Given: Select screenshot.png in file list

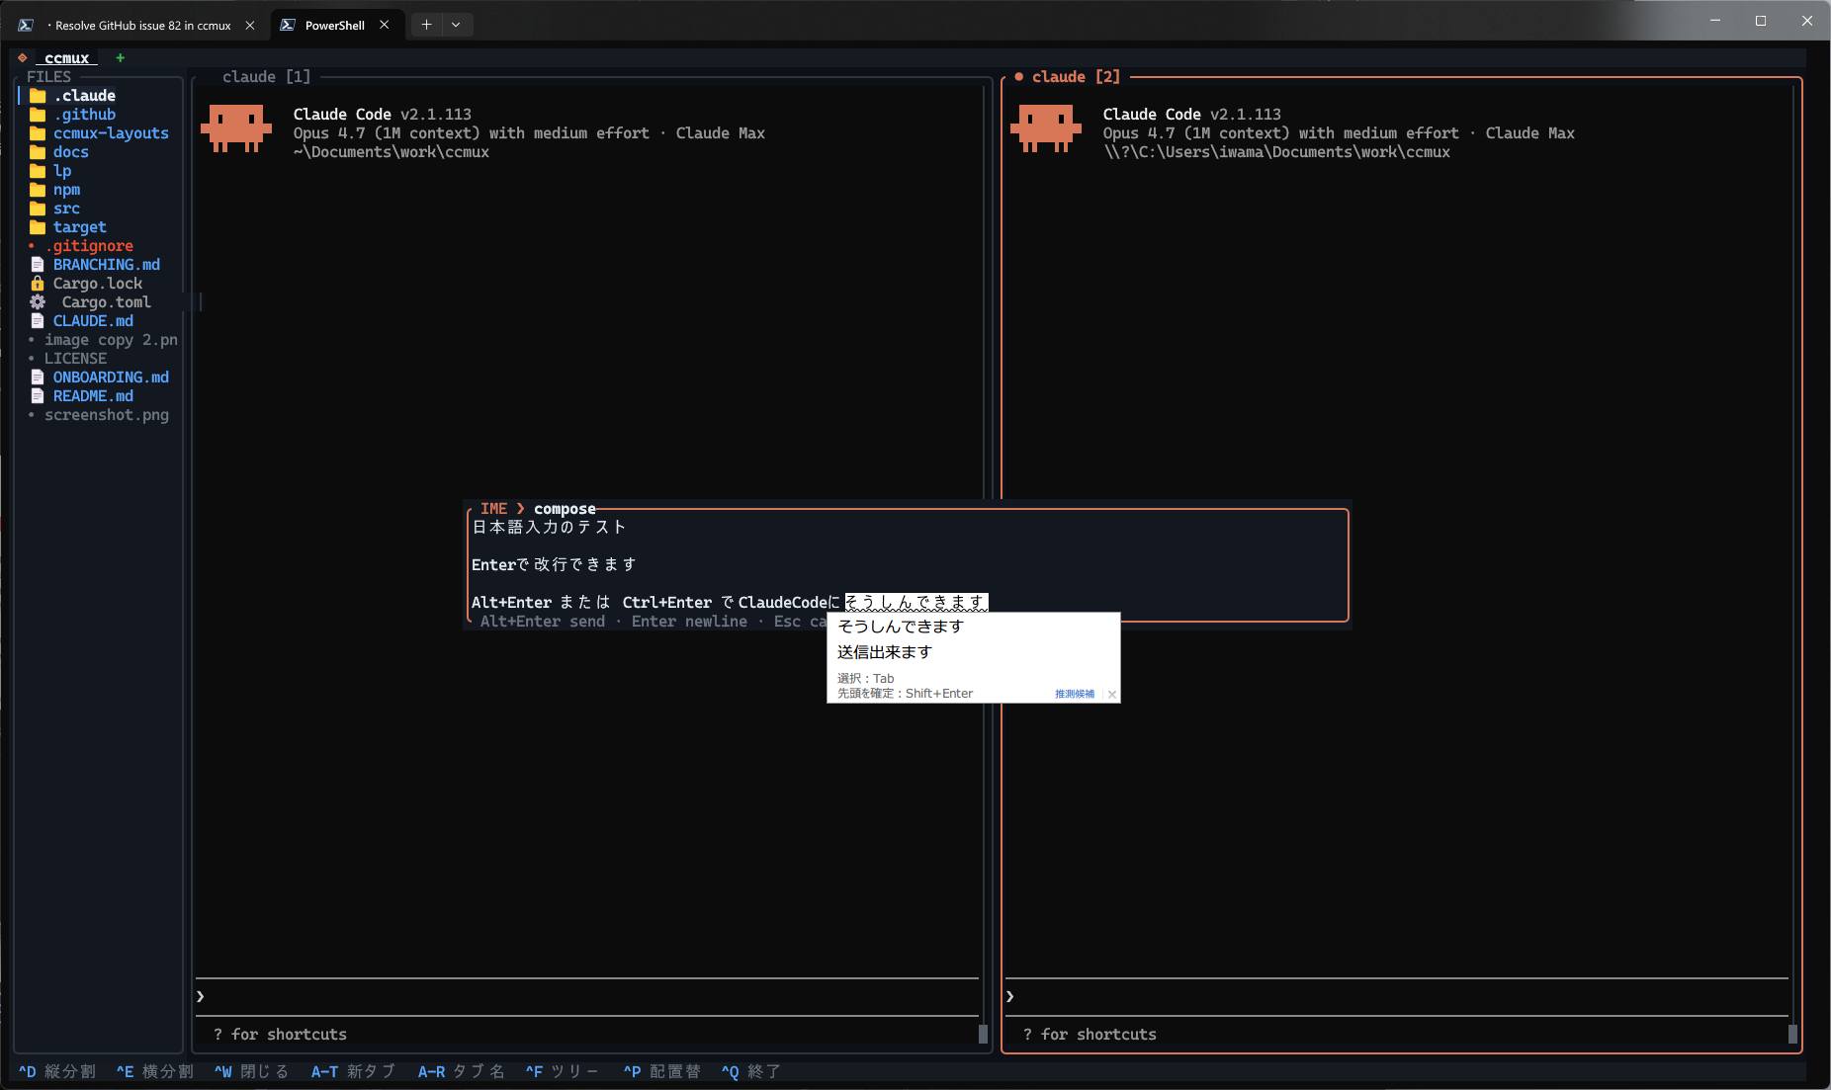Looking at the screenshot, I should point(106,415).
